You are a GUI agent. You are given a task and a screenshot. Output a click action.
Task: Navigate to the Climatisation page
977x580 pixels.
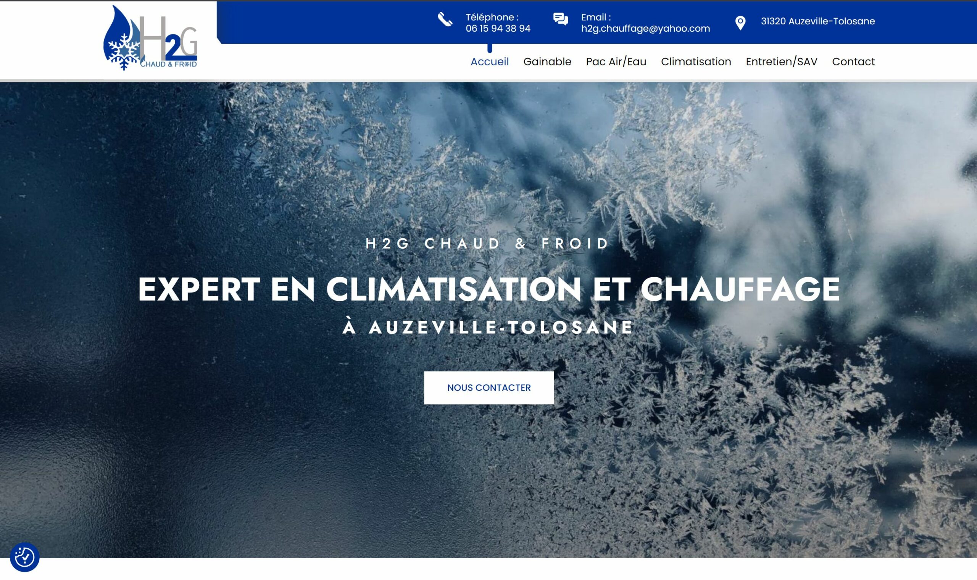[696, 62]
